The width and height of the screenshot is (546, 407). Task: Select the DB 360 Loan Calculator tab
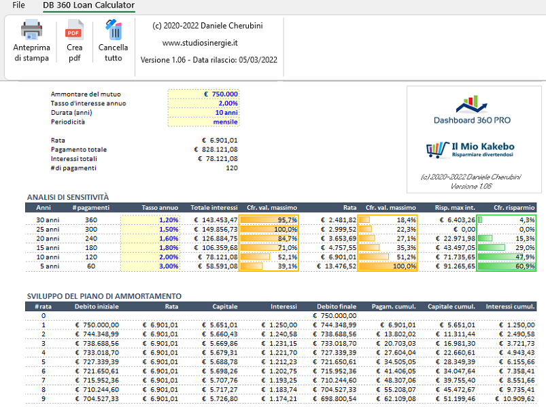coord(89,5)
